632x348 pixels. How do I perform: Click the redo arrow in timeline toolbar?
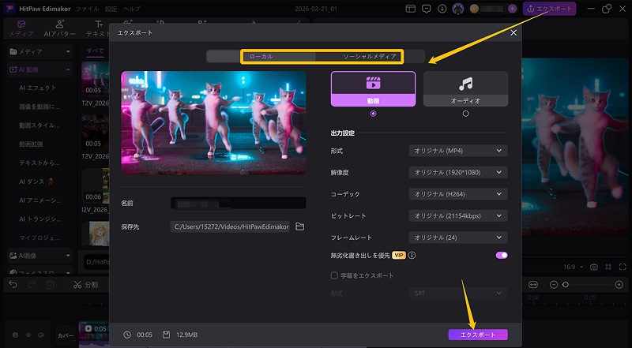click(x=32, y=285)
